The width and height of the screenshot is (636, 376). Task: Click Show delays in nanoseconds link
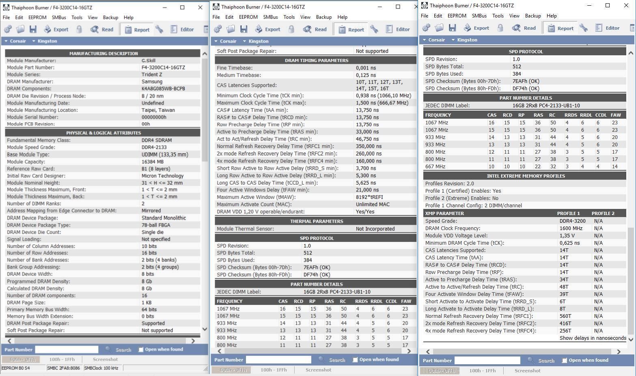[593, 338]
